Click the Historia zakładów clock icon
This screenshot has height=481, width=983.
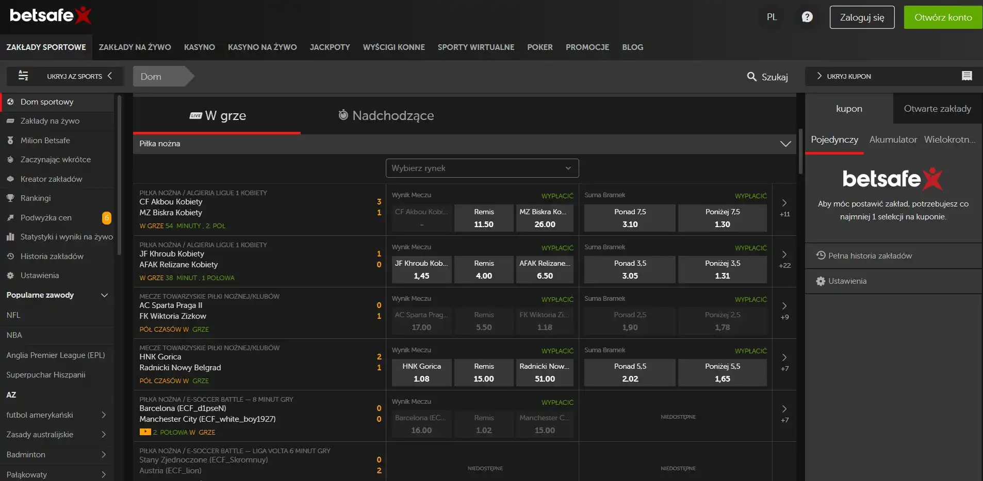pyautogui.click(x=10, y=256)
